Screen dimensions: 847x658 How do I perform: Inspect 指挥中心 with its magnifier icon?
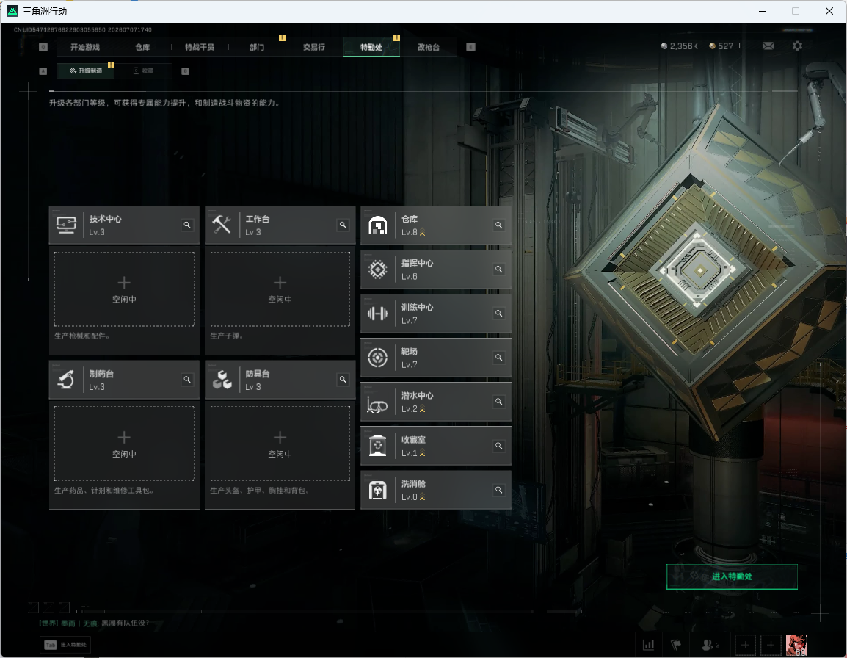[498, 270]
